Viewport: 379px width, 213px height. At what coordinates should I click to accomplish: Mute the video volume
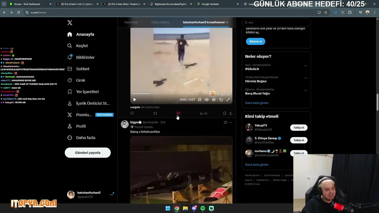207,100
